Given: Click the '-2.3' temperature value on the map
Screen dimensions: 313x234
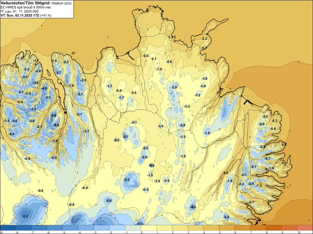Looking at the screenshot, I should tap(28, 93).
